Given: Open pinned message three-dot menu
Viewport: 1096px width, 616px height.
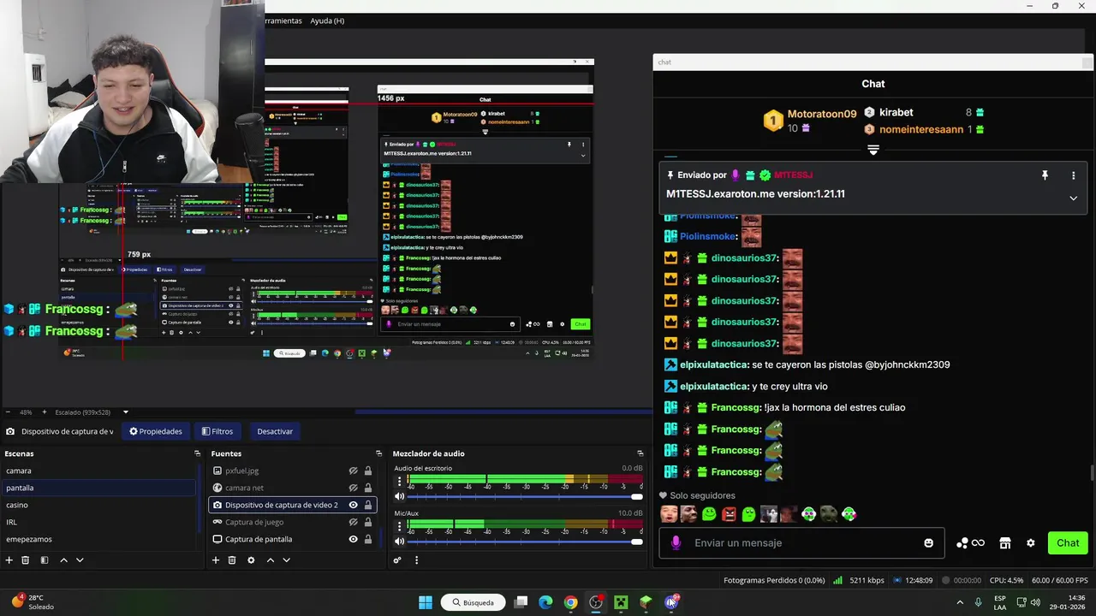Looking at the screenshot, I should pos(1073,175).
